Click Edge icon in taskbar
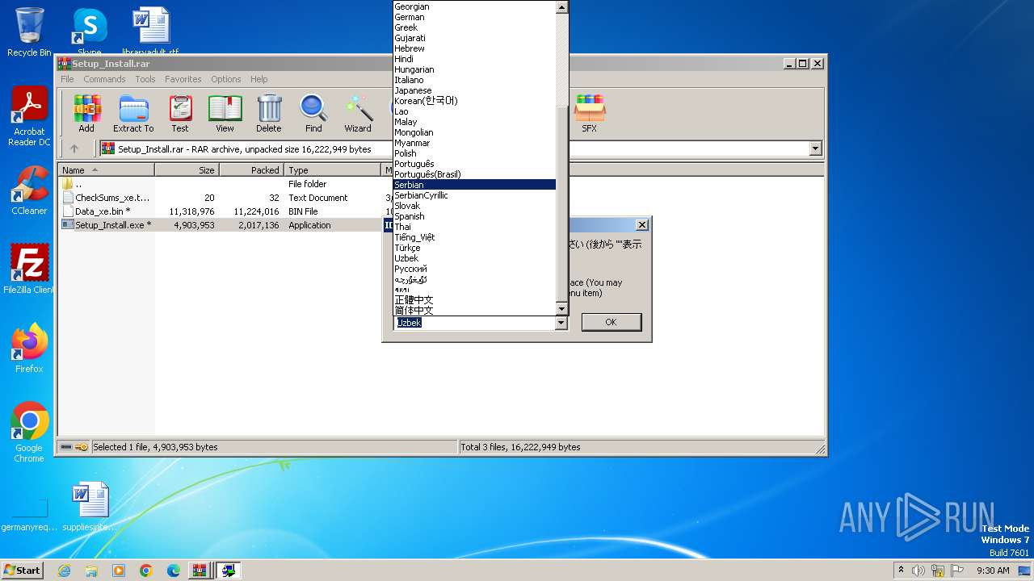 pos(174,571)
